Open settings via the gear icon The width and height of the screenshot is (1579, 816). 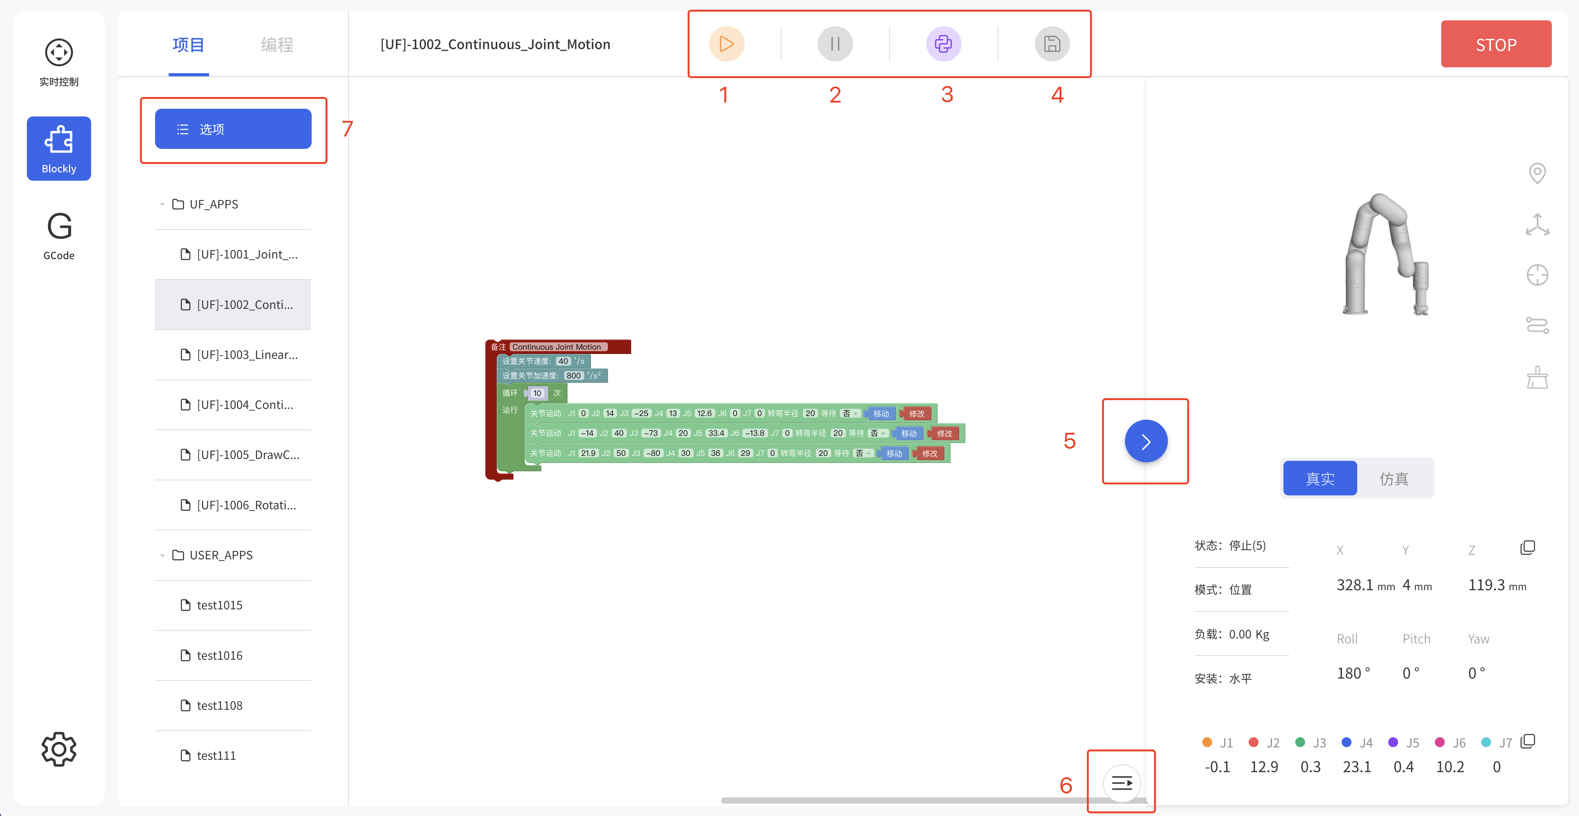tap(59, 749)
